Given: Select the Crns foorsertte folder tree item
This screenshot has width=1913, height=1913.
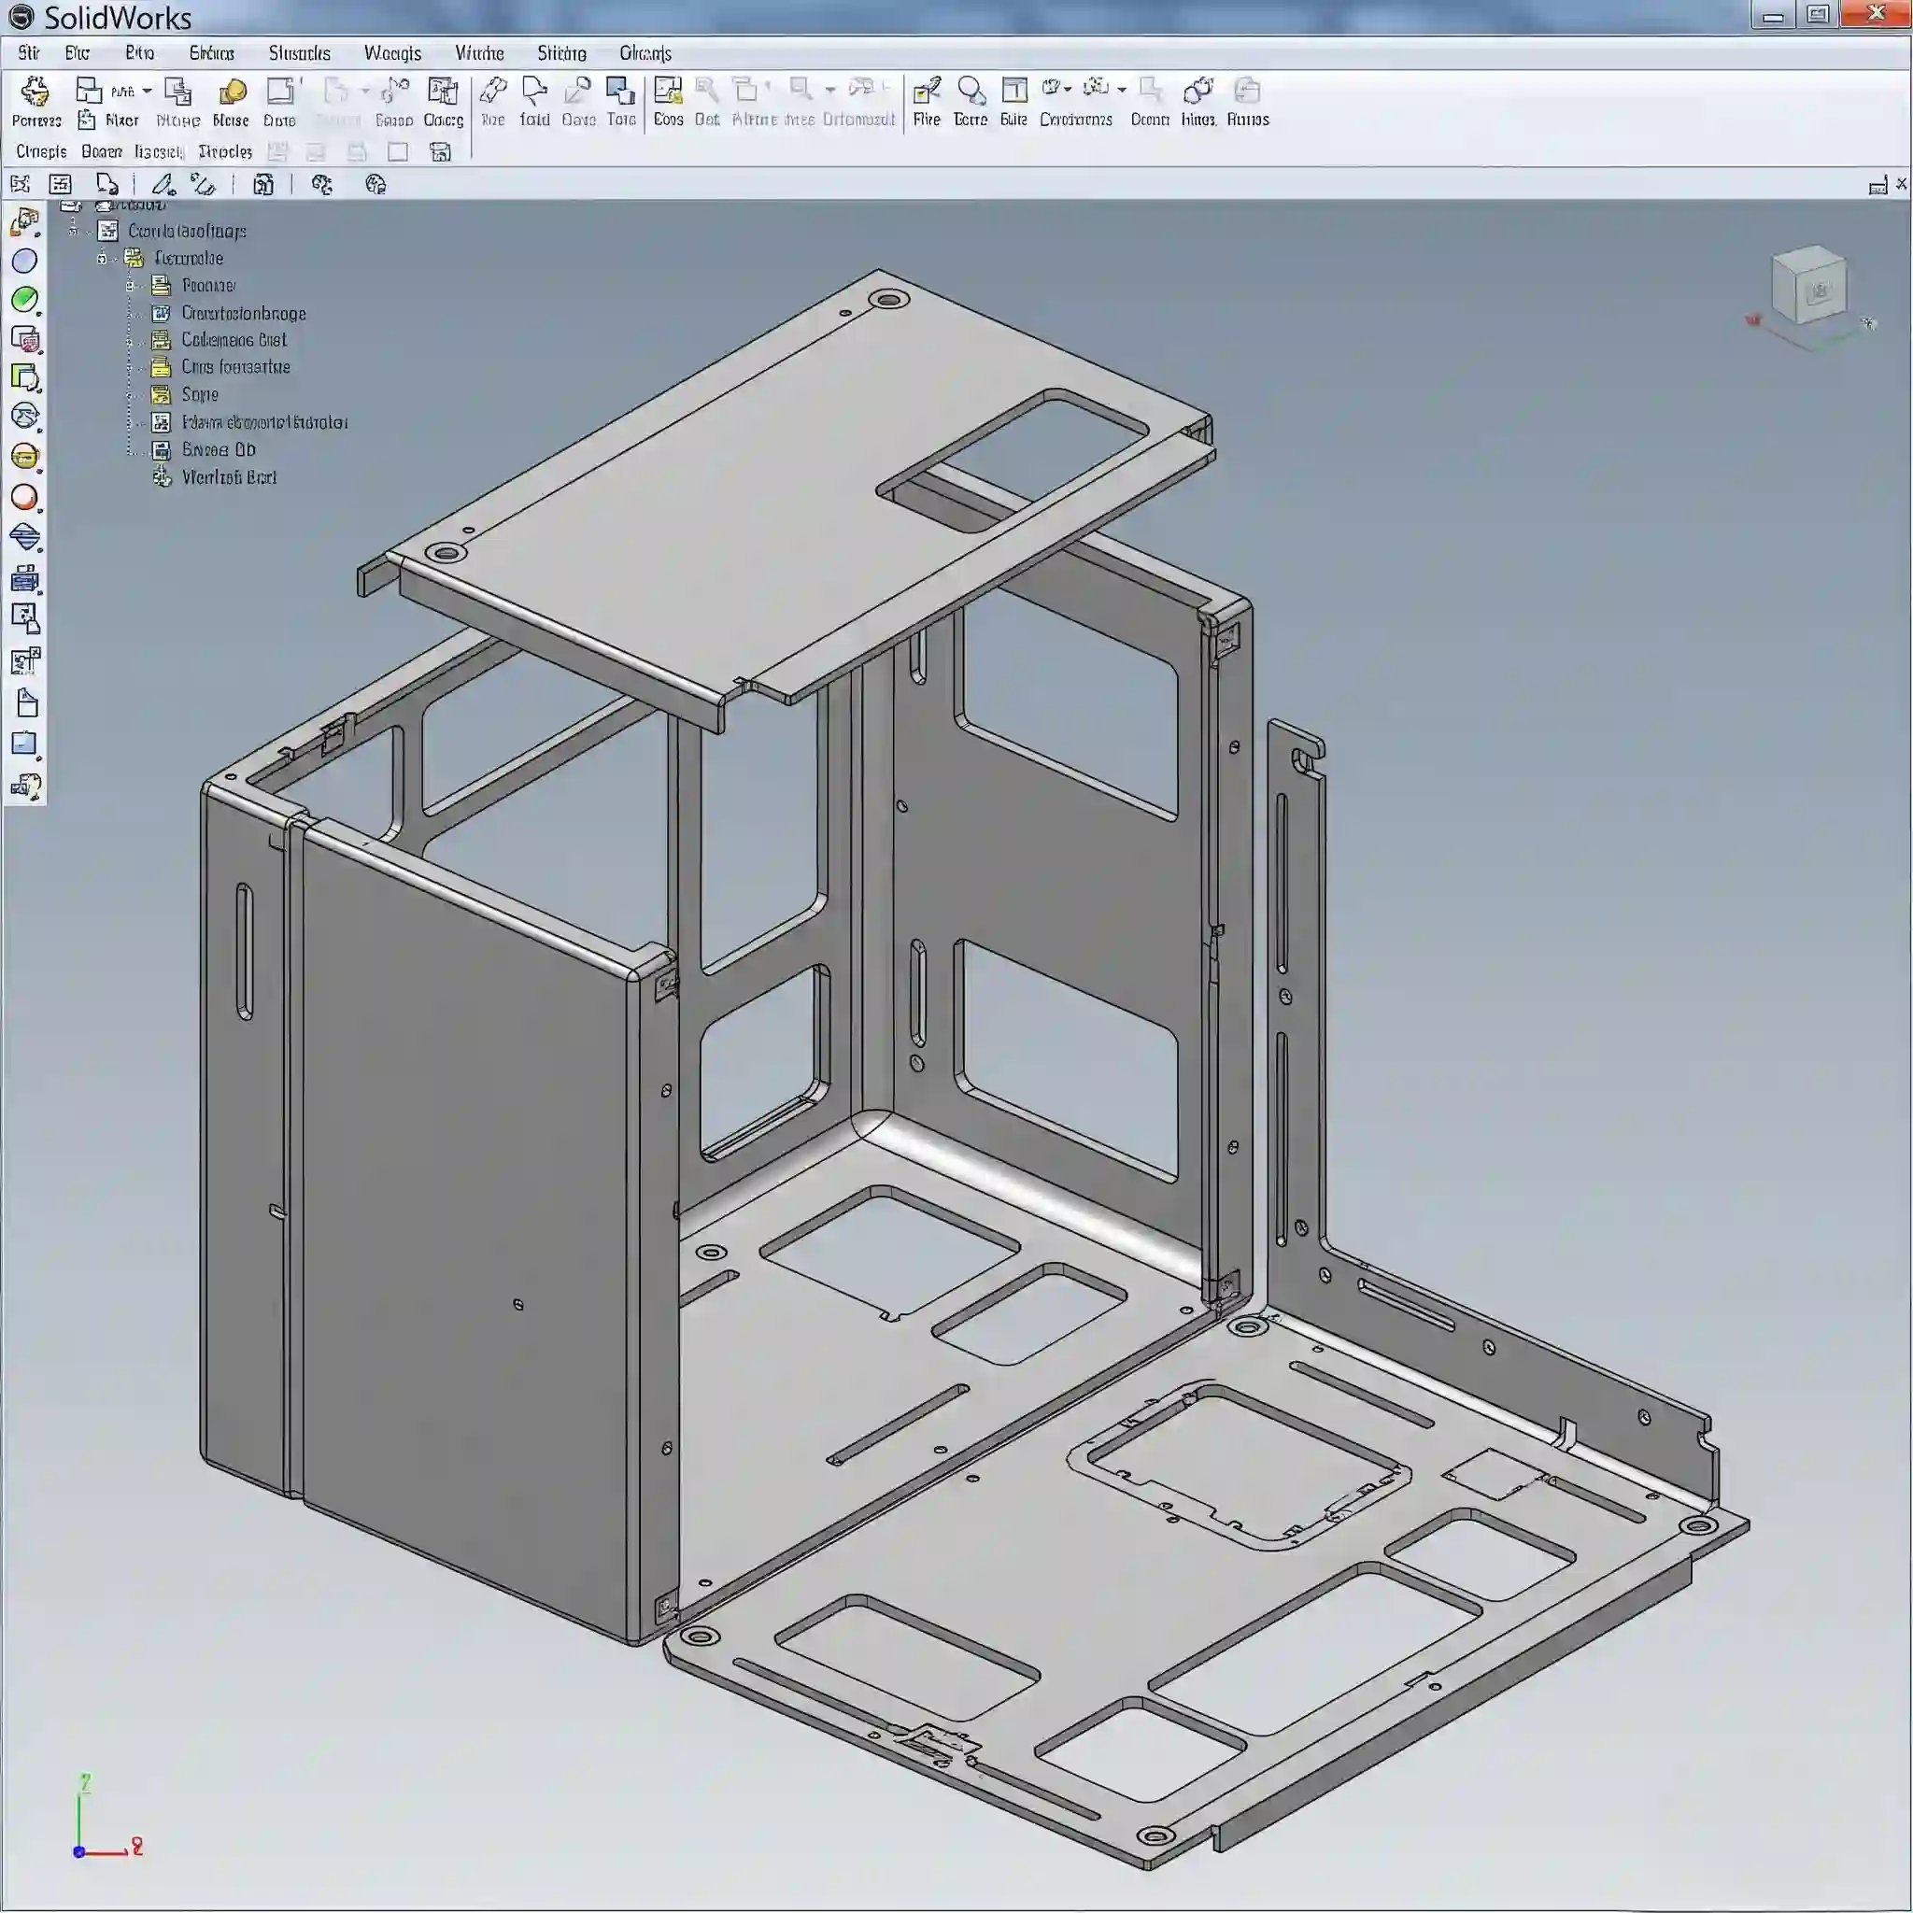Looking at the screenshot, I should point(235,367).
